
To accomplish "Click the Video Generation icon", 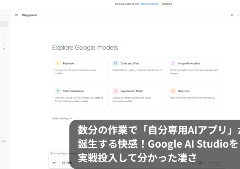I will point(58,91).
